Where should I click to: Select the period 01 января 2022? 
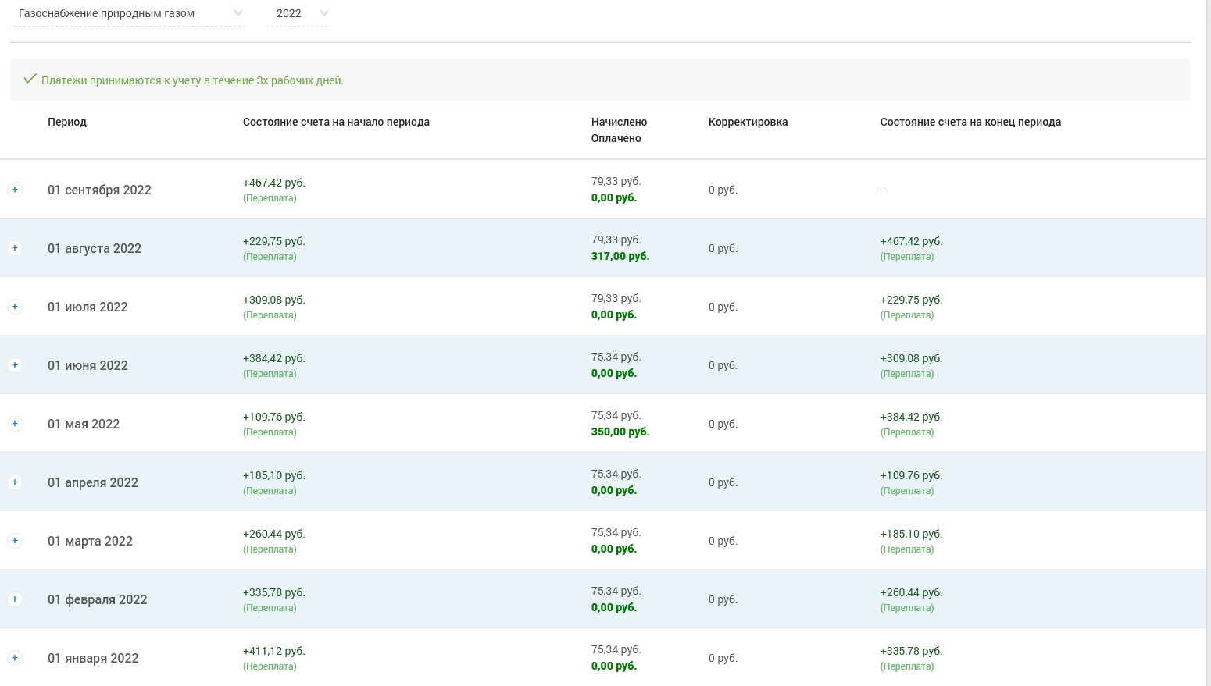click(x=93, y=658)
